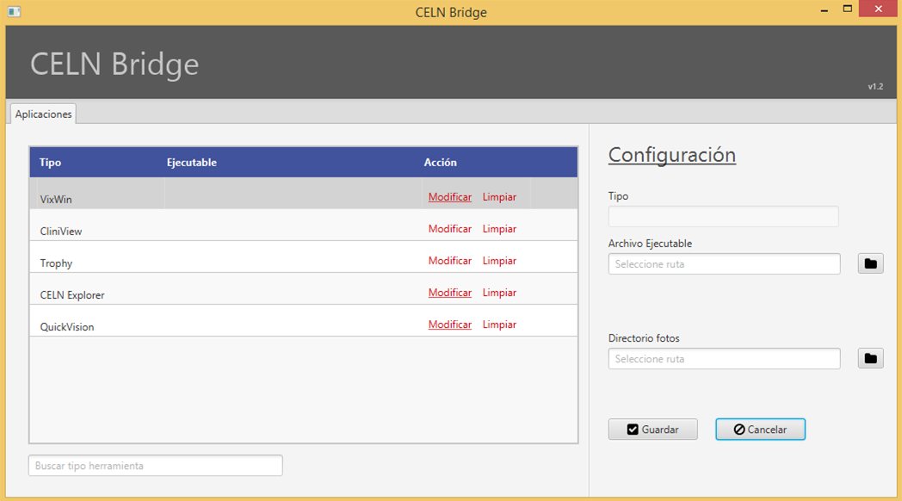Click the Ejecutable column header
Viewport: 902px width, 501px height.
click(x=192, y=162)
